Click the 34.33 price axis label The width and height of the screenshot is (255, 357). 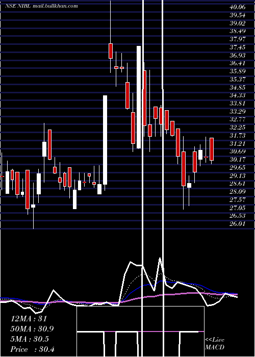click(238, 95)
